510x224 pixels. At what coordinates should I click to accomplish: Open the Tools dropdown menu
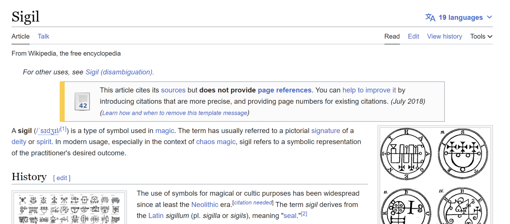pyautogui.click(x=481, y=37)
